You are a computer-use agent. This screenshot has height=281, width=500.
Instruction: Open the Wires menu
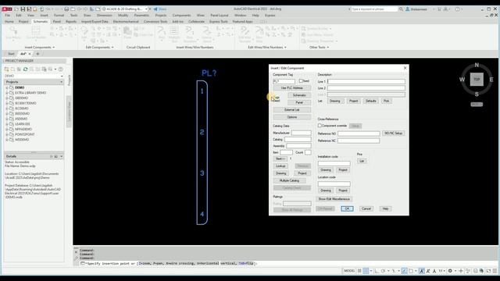point(201,16)
